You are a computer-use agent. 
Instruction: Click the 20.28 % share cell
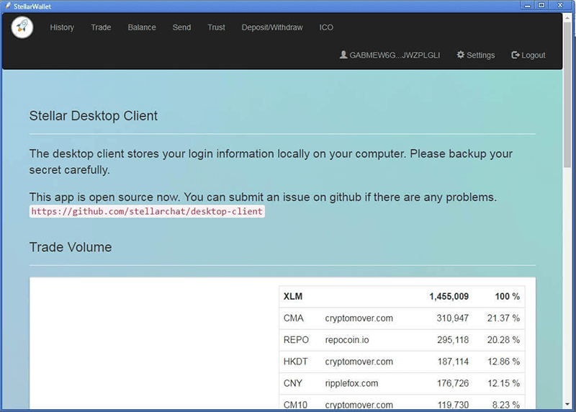coord(503,340)
